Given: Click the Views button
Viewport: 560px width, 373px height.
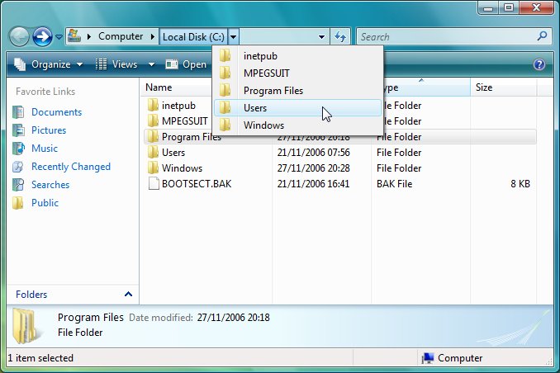Looking at the screenshot, I should [116, 64].
